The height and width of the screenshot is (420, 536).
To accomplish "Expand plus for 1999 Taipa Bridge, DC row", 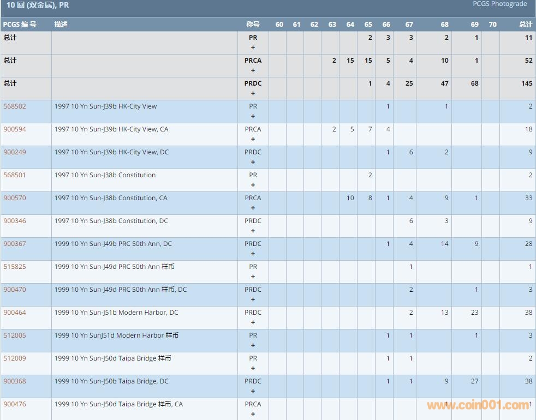I will [x=253, y=391].
